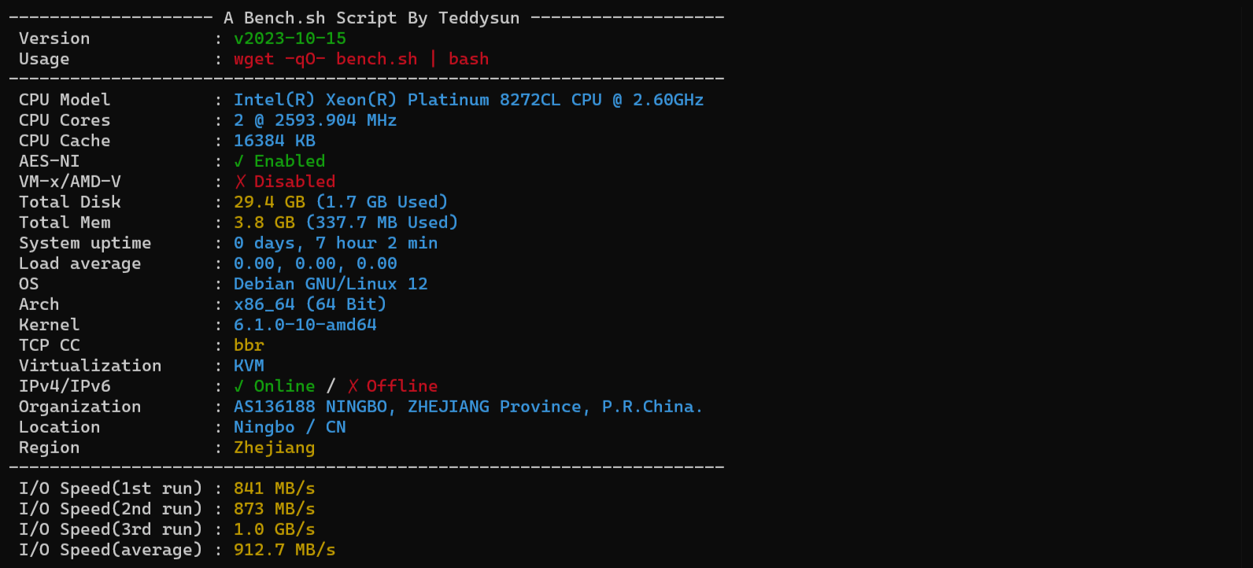Click the CPU model value 'Intel(R) Xeon(R) Platinum 8272CL'
The height and width of the screenshot is (568, 1253).
397,100
